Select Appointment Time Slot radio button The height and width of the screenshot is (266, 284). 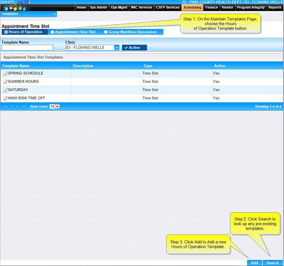click(x=52, y=32)
